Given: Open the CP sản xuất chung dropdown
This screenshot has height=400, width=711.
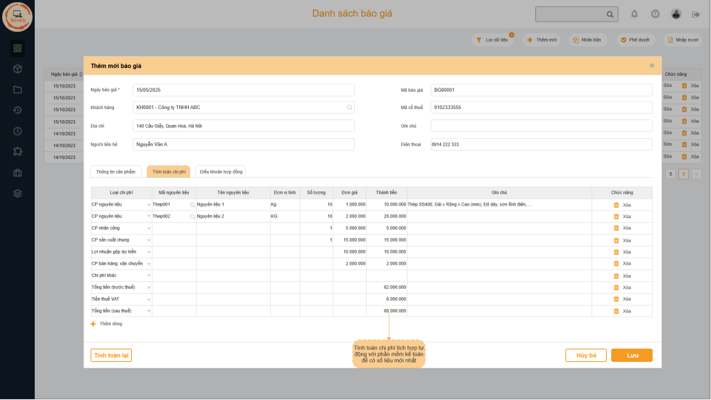Looking at the screenshot, I should (148, 240).
